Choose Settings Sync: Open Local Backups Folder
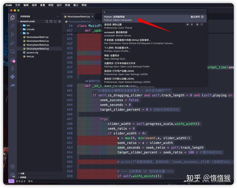The height and width of the screenshot is (188, 237). point(154,65)
